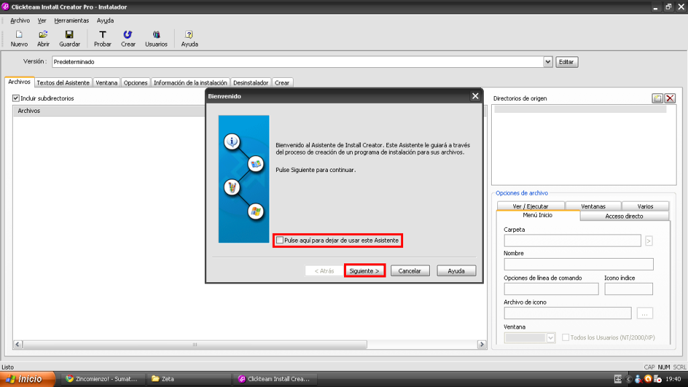
Task: Open the Herramientas menu
Action: (71, 21)
